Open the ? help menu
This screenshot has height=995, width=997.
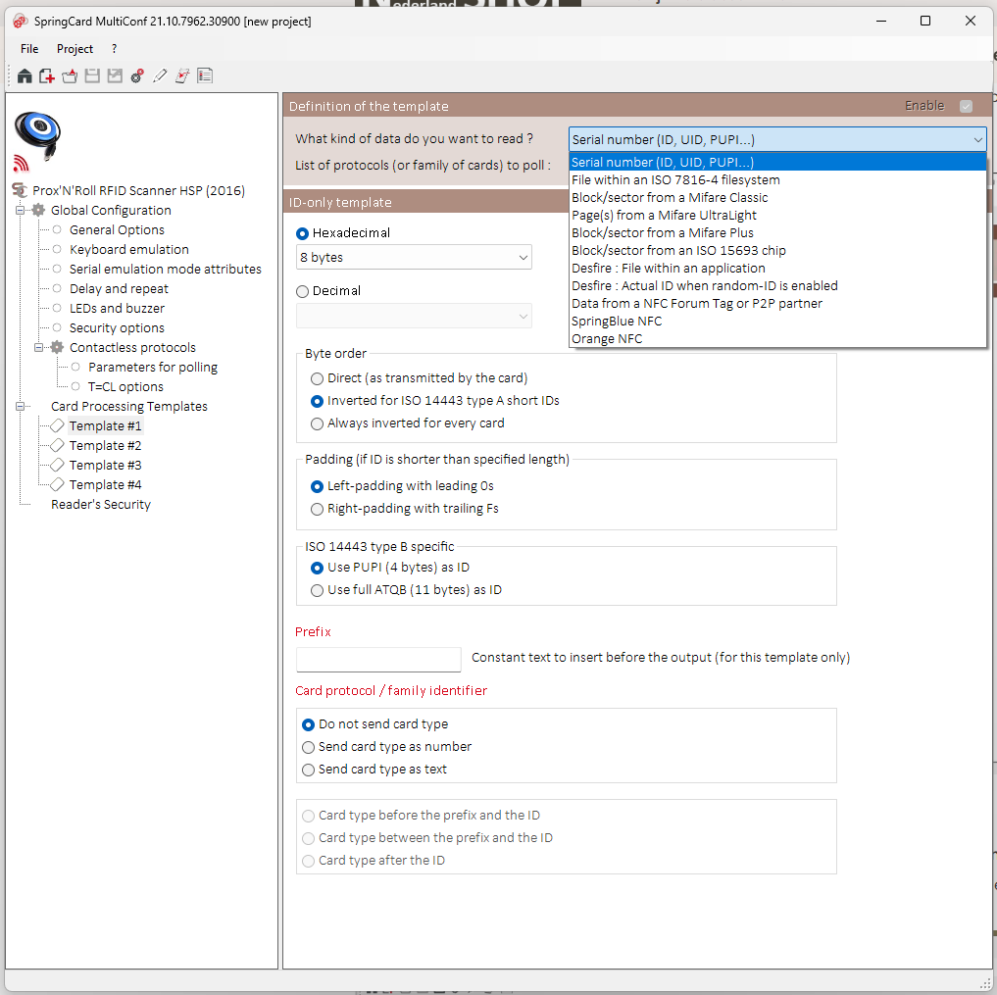[x=114, y=49]
